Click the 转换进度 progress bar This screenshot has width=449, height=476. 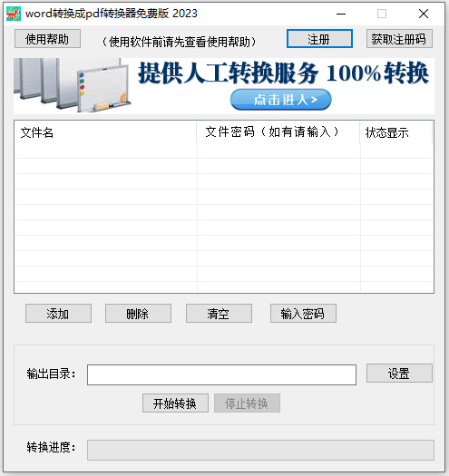(x=260, y=451)
